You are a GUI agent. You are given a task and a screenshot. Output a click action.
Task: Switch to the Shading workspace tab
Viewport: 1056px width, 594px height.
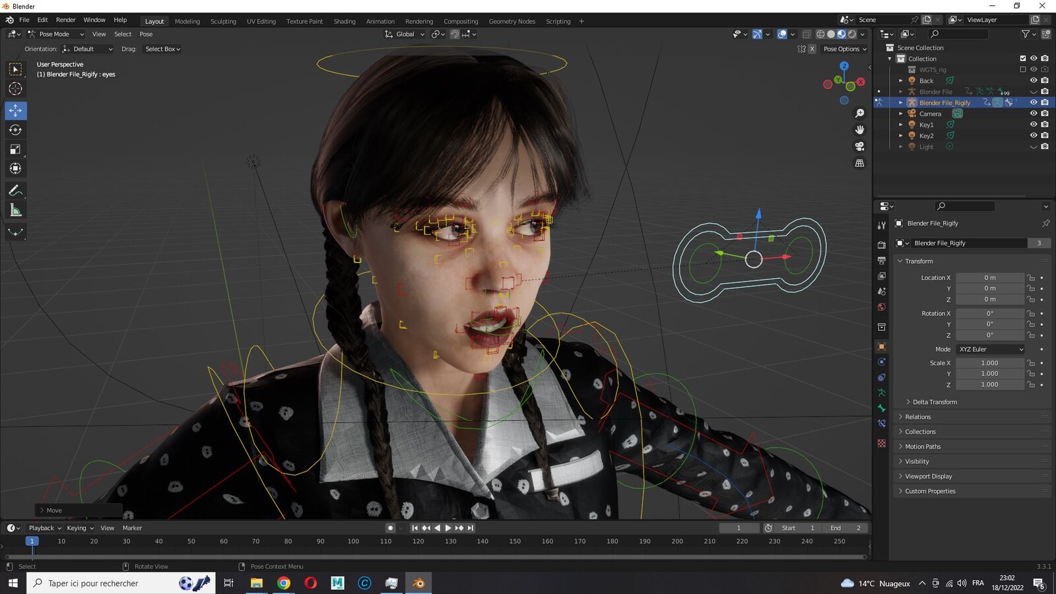[x=344, y=21]
